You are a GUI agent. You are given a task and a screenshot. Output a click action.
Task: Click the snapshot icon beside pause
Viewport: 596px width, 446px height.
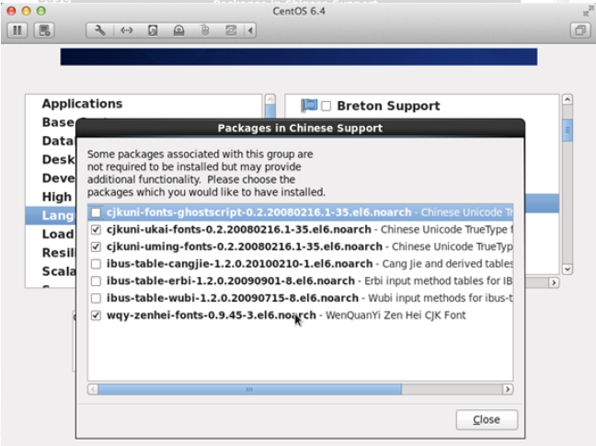(43, 30)
